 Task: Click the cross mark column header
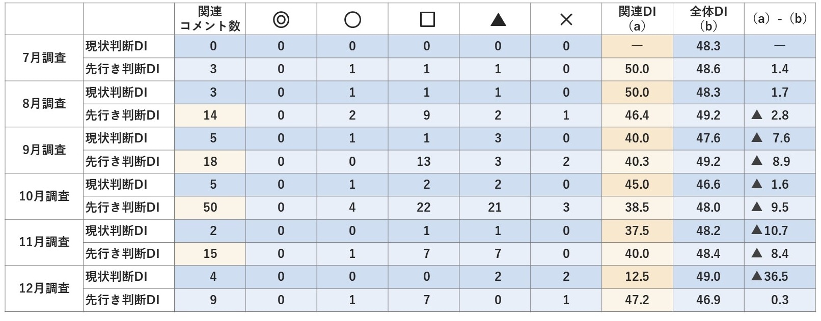(566, 20)
